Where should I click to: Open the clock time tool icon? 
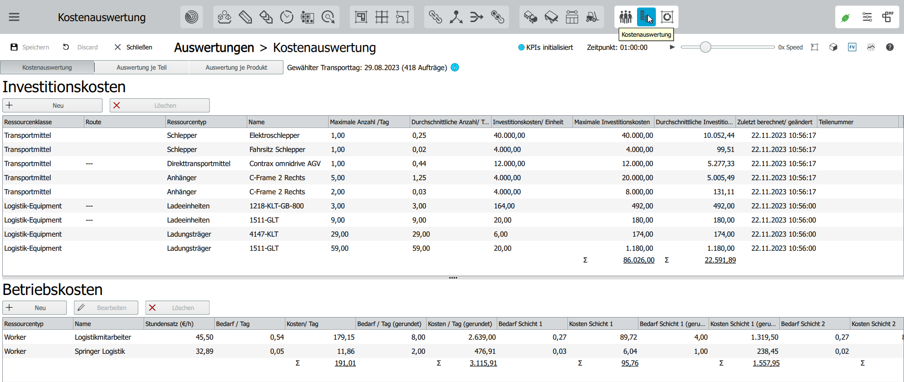pos(287,17)
